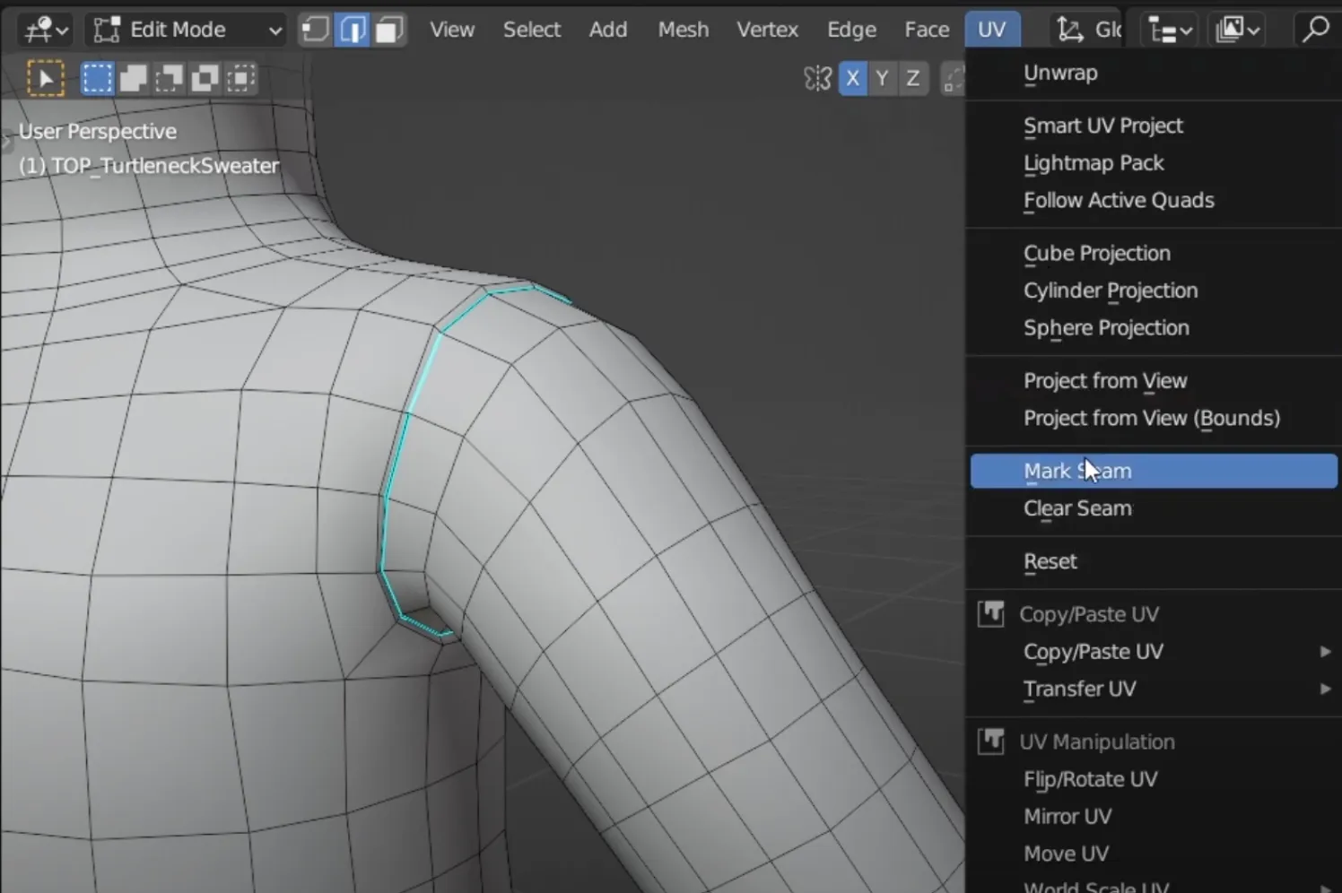Choose the Extend selection mode
The height and width of the screenshot is (893, 1342).
133,79
